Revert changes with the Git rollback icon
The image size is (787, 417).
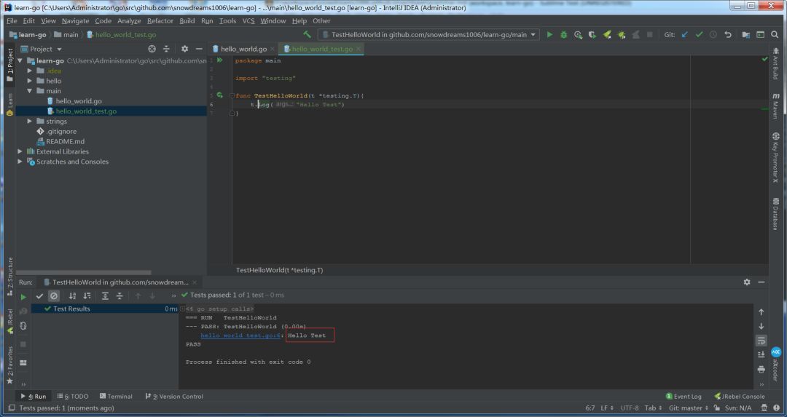(x=728, y=35)
